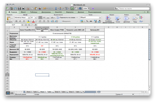Open Help with the purple question icon
Image resolution: width=156 pixels, height=103 pixels.
93,9
